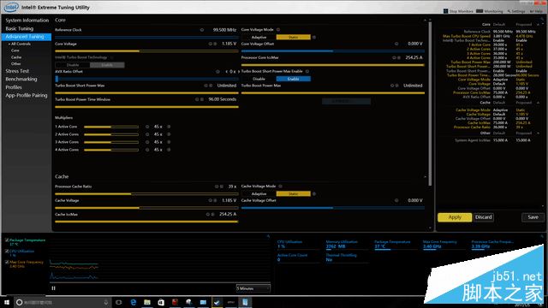Open App-Profile Pairing

pos(27,95)
